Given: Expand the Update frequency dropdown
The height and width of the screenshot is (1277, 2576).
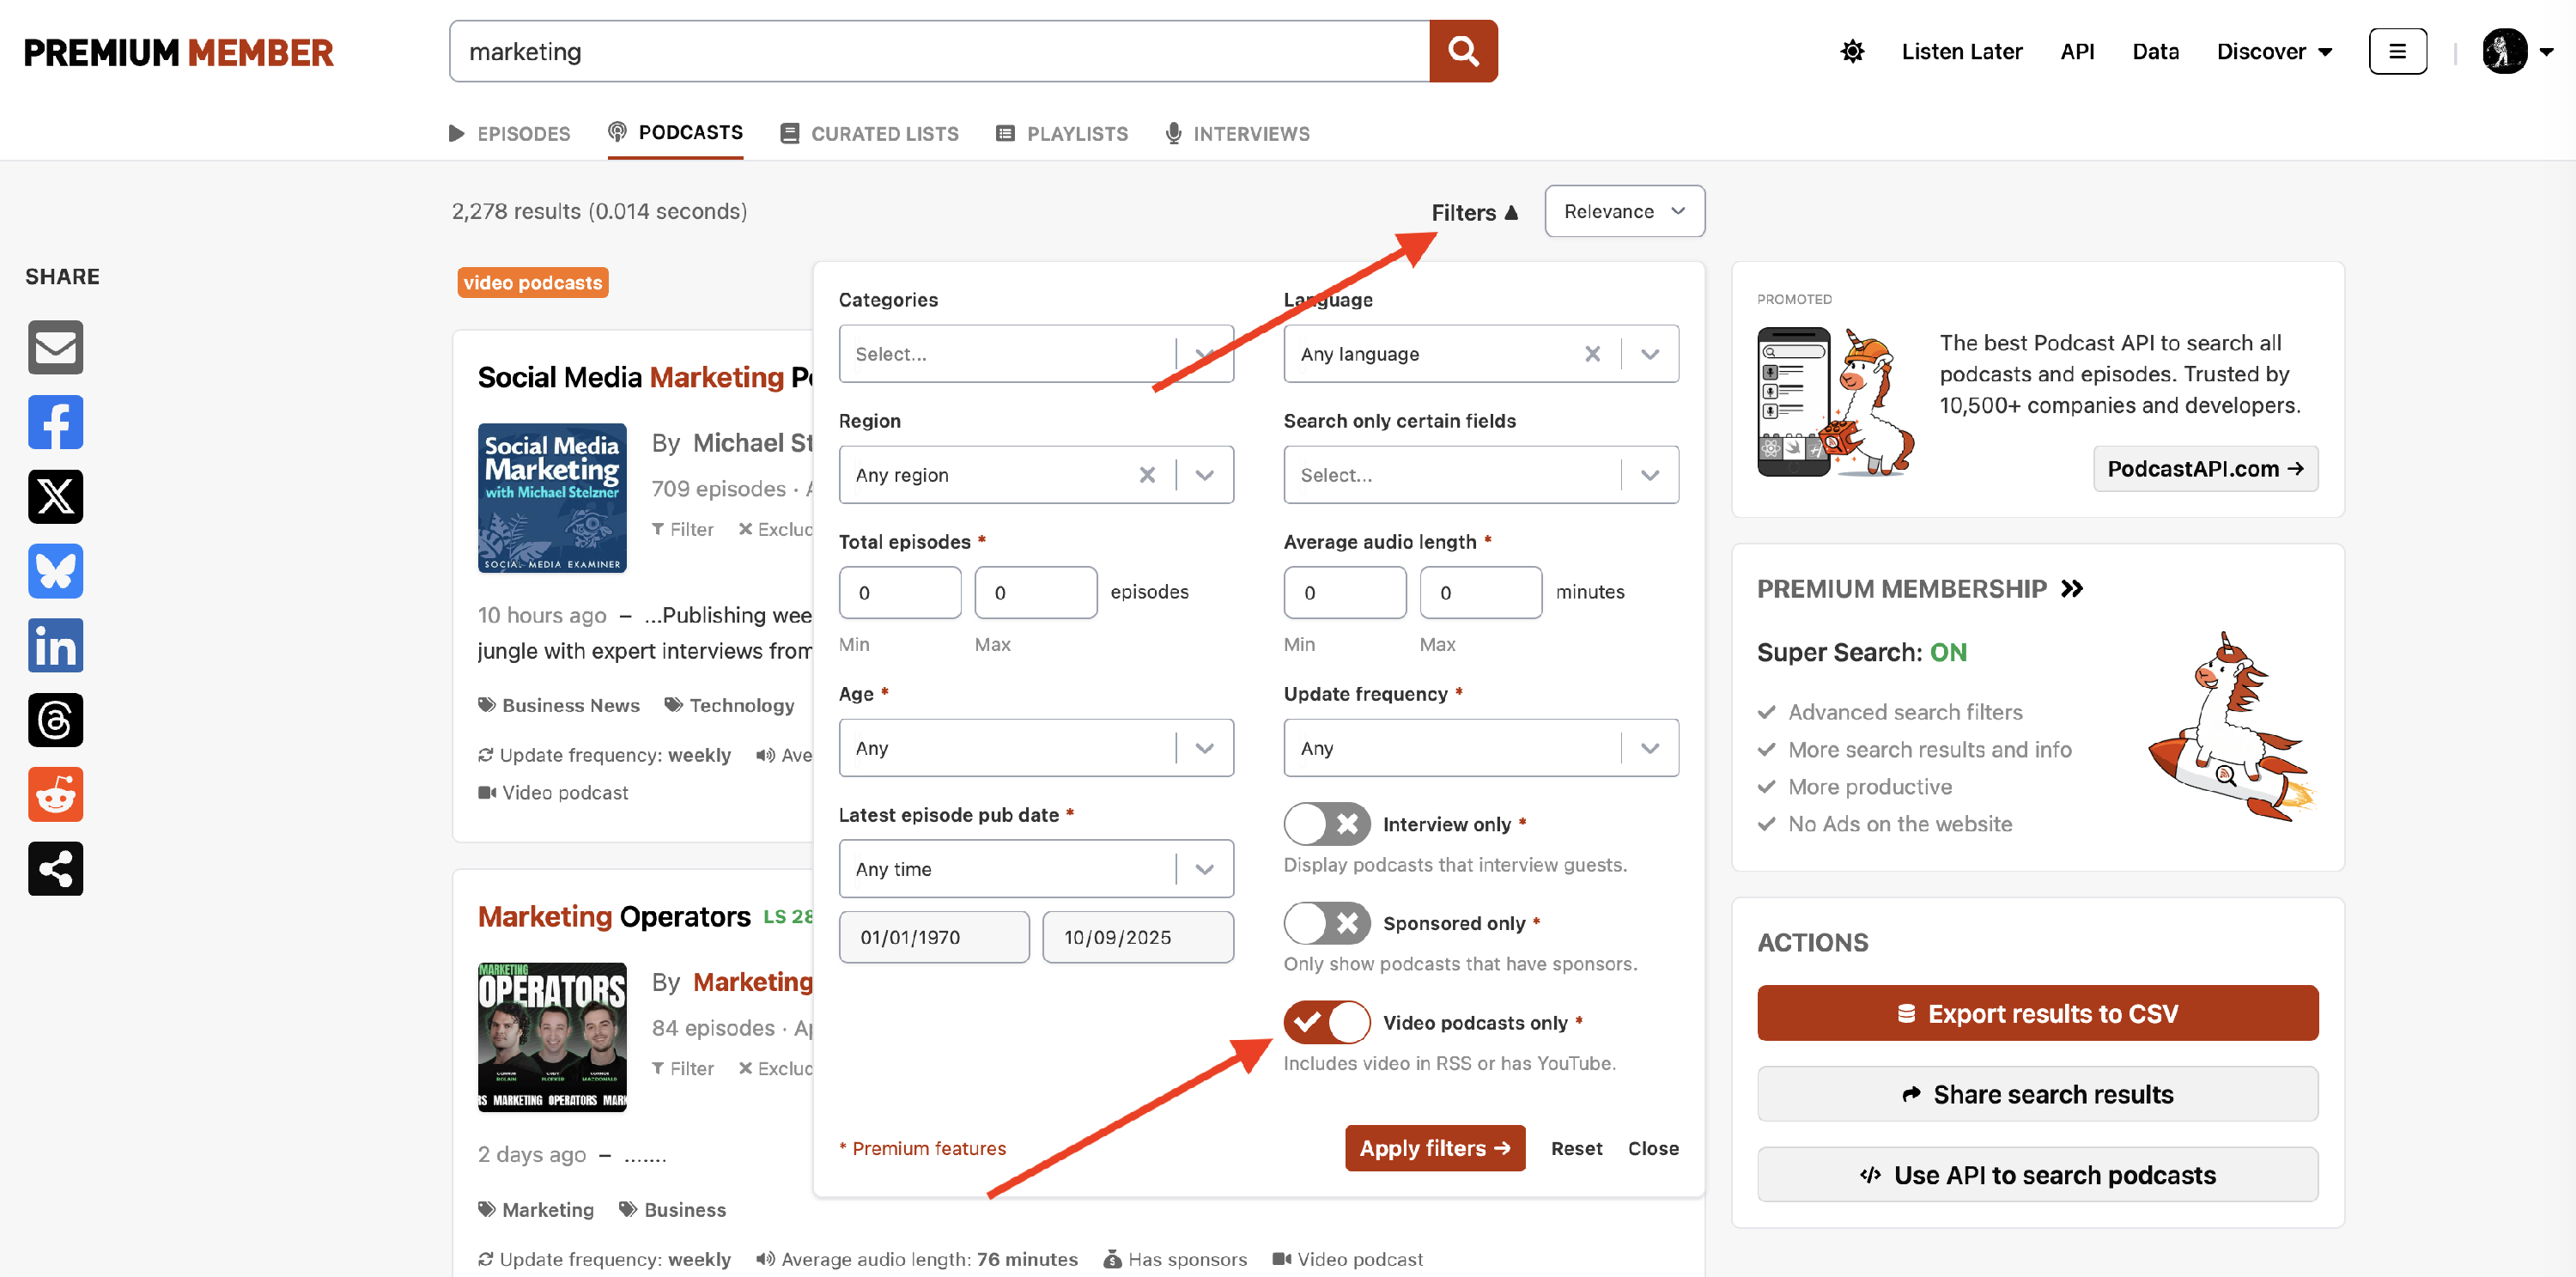Looking at the screenshot, I should [1480, 748].
